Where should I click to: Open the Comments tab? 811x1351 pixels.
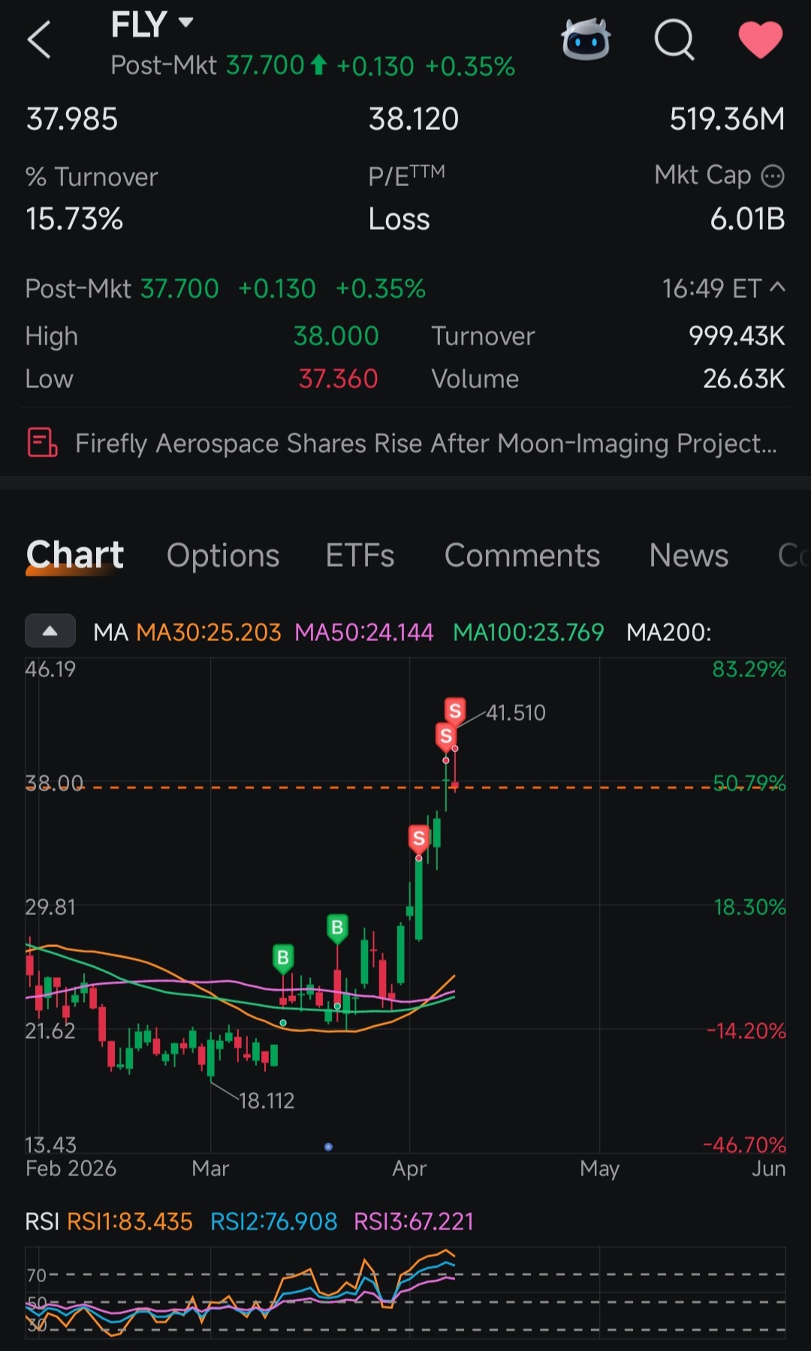click(522, 556)
